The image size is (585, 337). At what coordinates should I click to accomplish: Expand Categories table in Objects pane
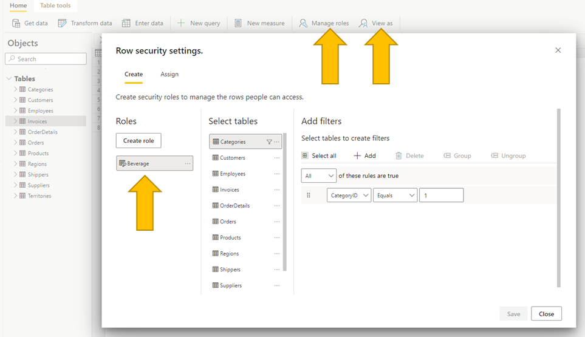[x=15, y=89]
